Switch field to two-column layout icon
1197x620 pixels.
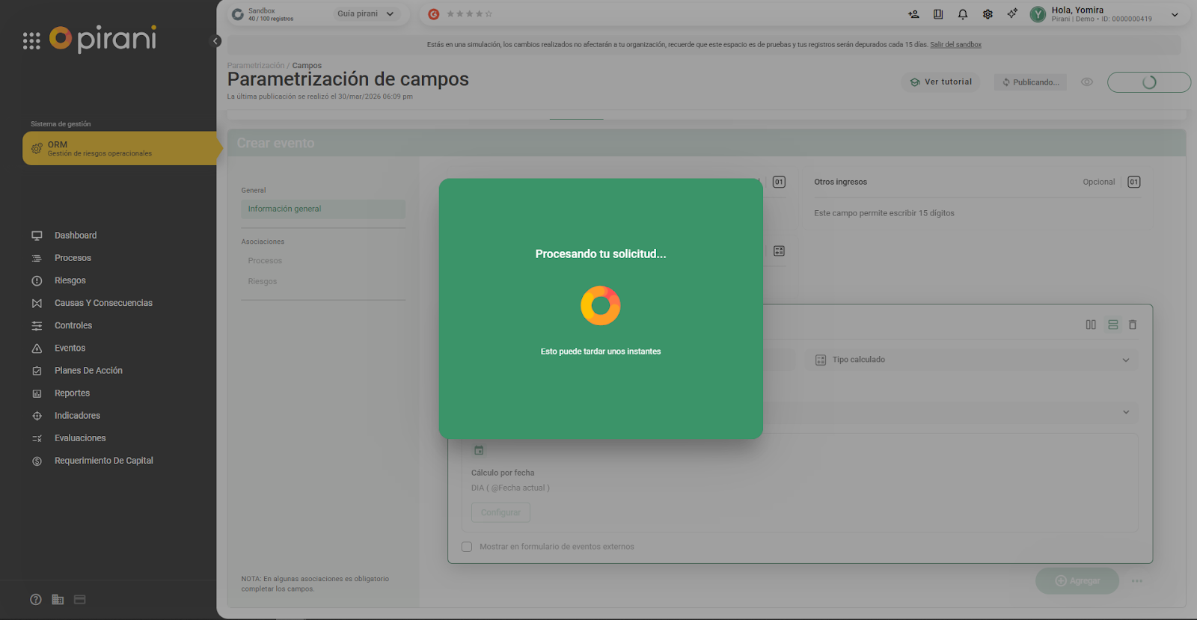click(1091, 325)
